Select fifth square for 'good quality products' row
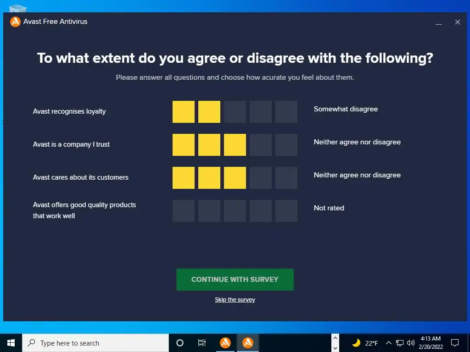470x352 pixels. (286, 211)
